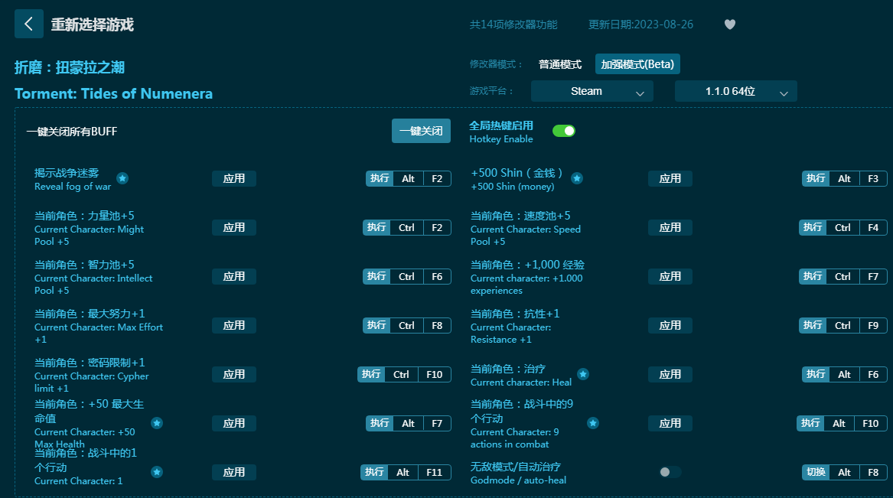This screenshot has width=893, height=498.
Task: Click the 更新日期:2023-08-26 text
Action: pos(640,24)
